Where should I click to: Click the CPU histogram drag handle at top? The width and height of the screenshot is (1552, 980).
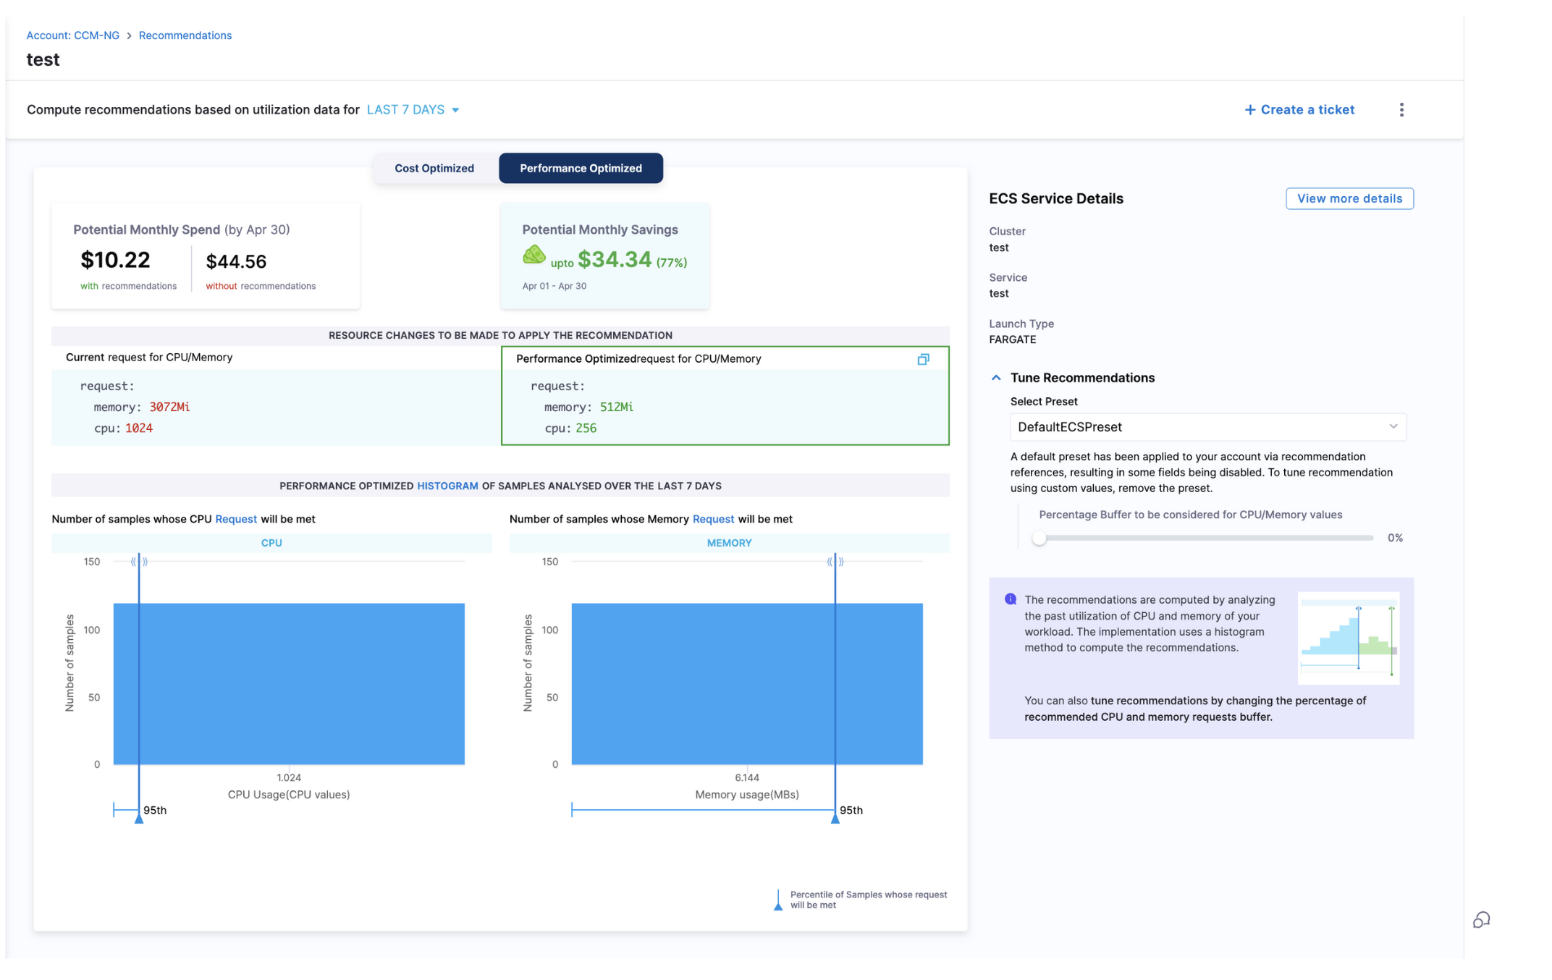coord(139,562)
